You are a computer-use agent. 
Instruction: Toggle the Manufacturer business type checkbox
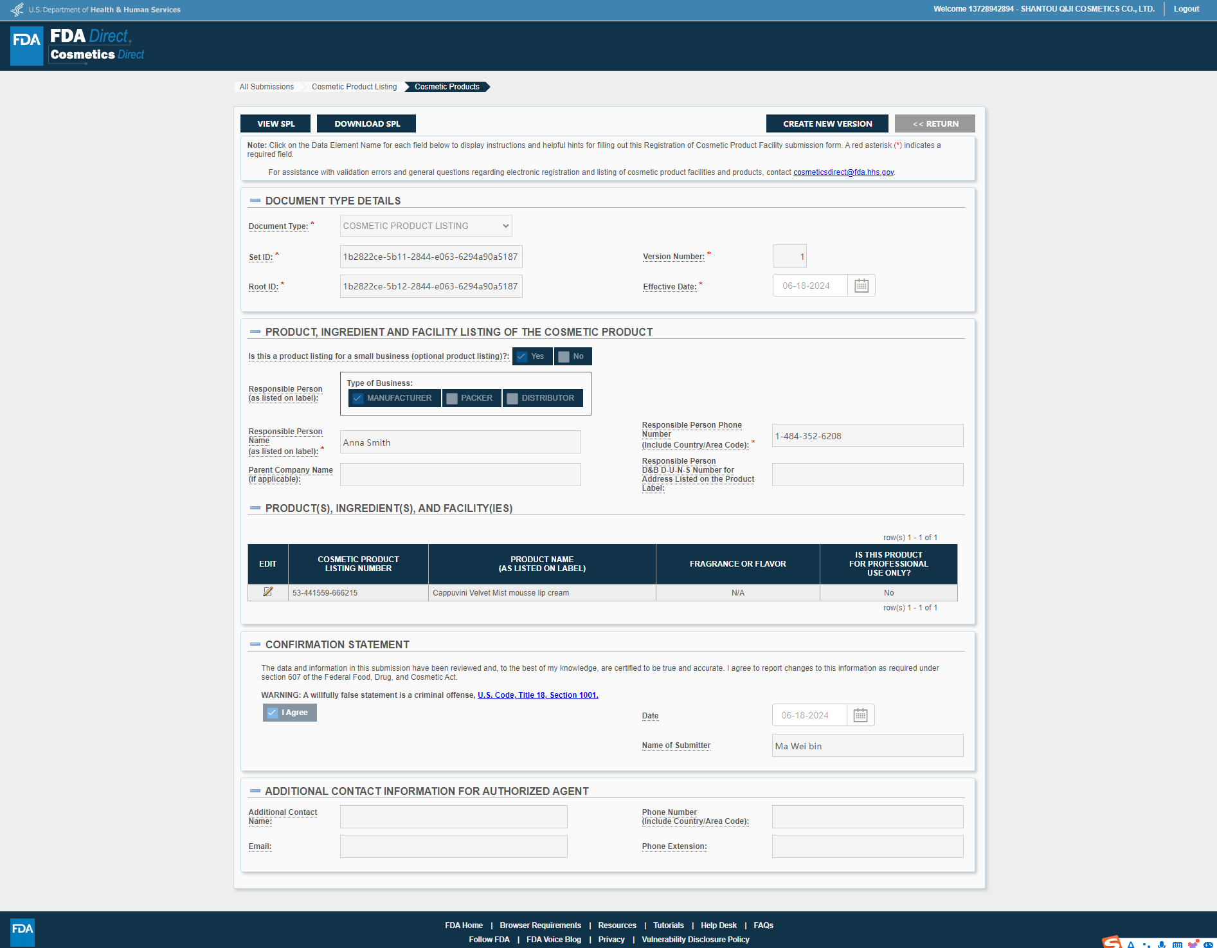(x=358, y=398)
